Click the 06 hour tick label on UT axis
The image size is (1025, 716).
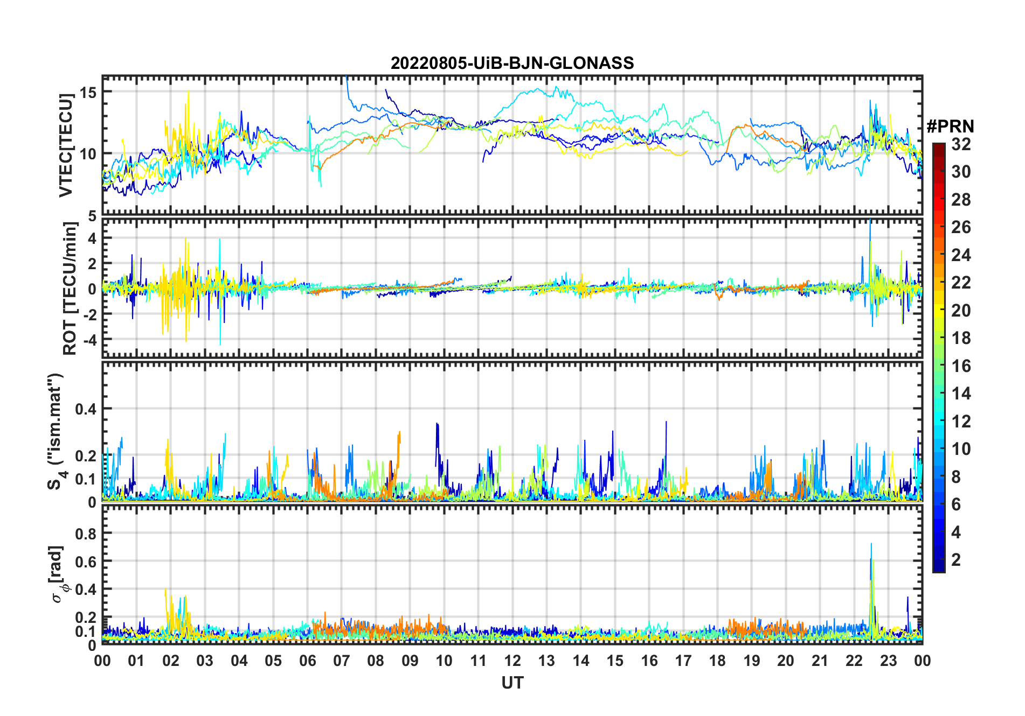307,661
